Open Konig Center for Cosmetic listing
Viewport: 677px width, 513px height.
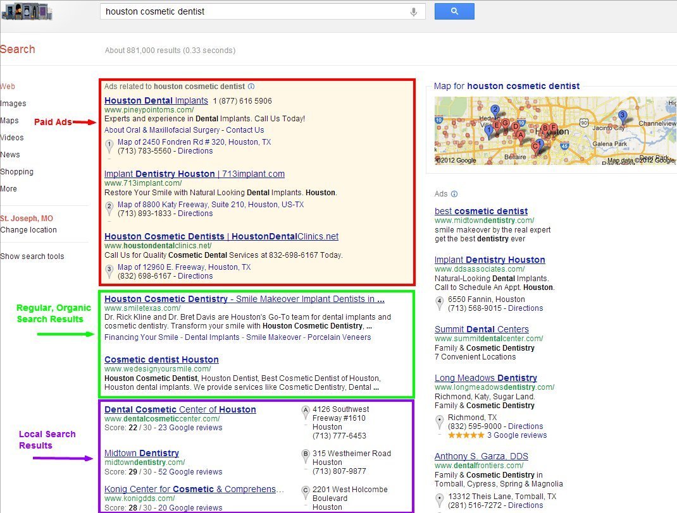194,489
